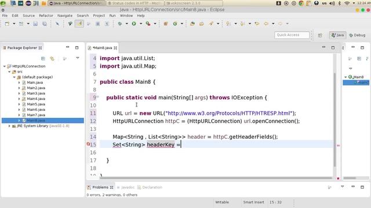Open Package Explorer view menu triangle

click(77, 58)
